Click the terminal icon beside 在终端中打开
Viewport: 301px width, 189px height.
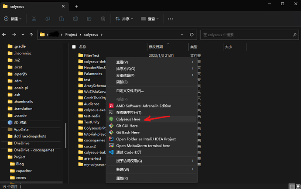[111, 112]
